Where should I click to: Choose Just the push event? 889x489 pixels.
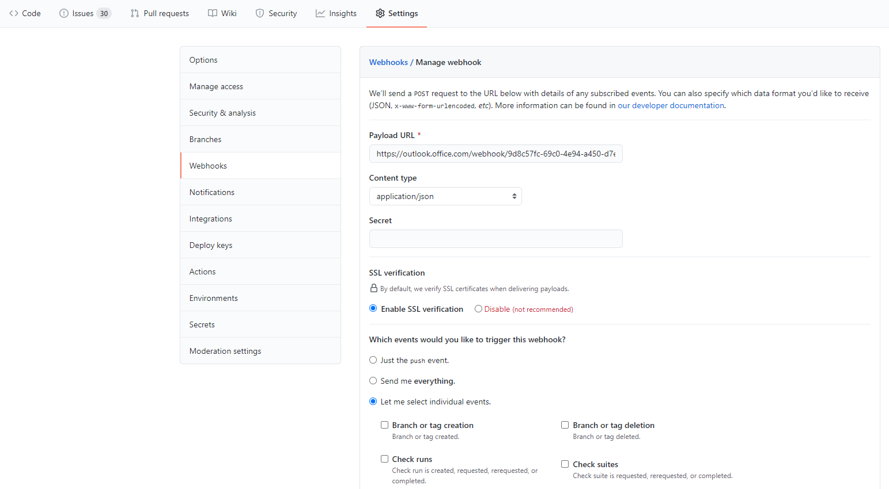(373, 360)
